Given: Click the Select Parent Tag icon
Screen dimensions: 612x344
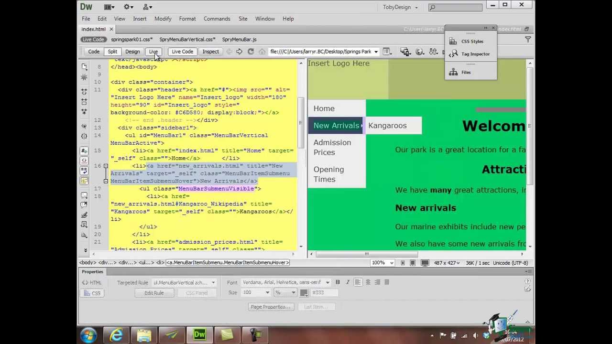Looking at the screenshot, I should 84,126.
